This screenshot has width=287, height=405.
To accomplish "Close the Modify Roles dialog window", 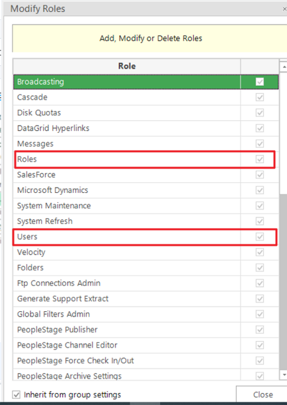I will point(284,9).
